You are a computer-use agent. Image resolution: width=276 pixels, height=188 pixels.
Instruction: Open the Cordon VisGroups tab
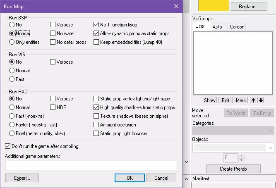click(237, 27)
